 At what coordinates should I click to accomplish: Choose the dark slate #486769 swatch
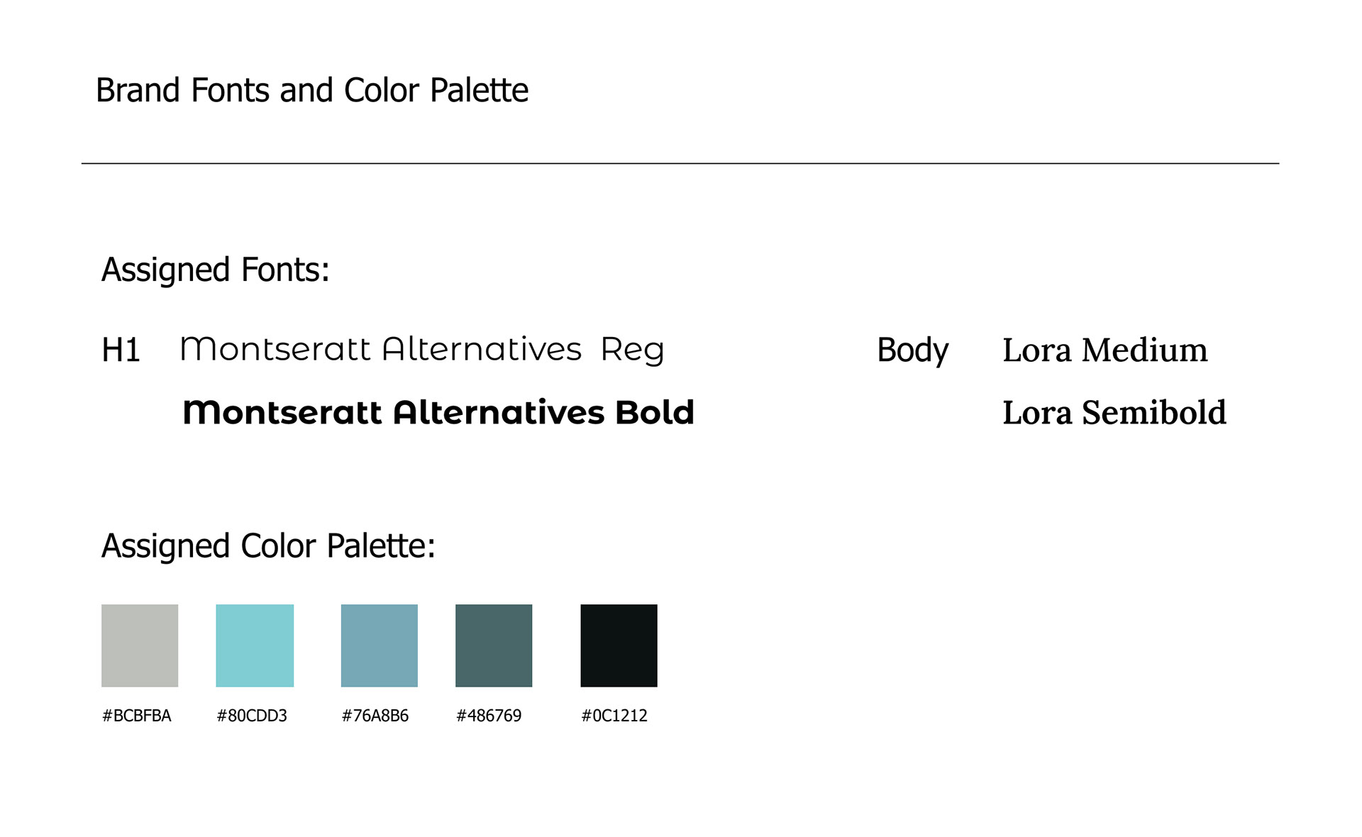point(494,645)
